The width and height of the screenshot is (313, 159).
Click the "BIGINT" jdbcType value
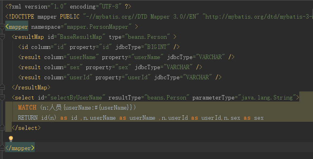click(157, 47)
